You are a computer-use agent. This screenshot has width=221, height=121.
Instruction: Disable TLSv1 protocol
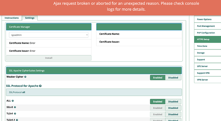(x=173, y=114)
